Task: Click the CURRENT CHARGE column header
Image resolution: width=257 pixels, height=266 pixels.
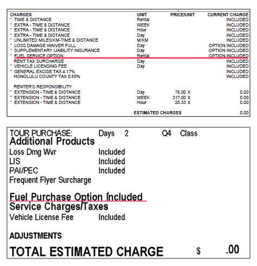Action: (x=228, y=15)
